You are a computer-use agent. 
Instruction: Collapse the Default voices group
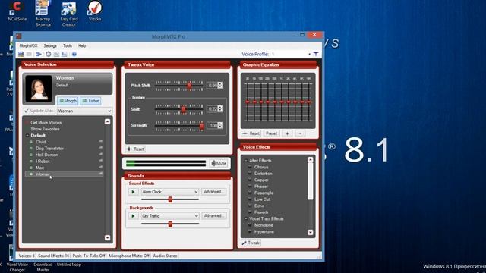[27, 136]
